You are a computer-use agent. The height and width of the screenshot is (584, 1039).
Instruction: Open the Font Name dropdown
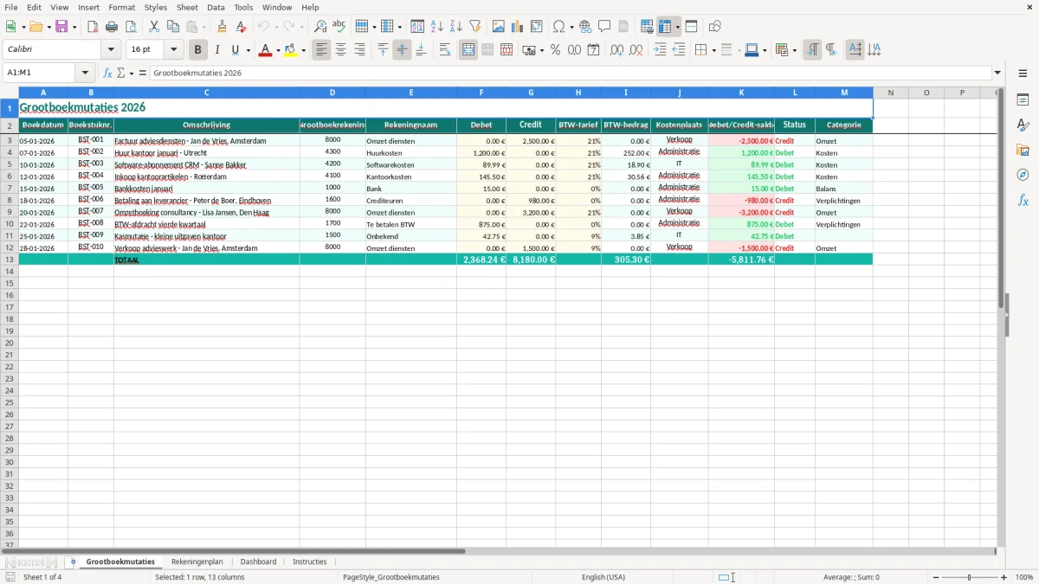click(111, 50)
